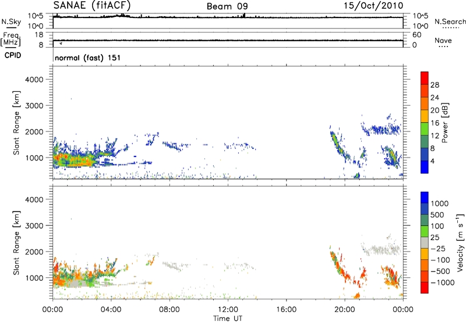Select the 4 dB tick on power colorbar
Image resolution: width=466 pixels, height=322 pixels.
pos(432,161)
